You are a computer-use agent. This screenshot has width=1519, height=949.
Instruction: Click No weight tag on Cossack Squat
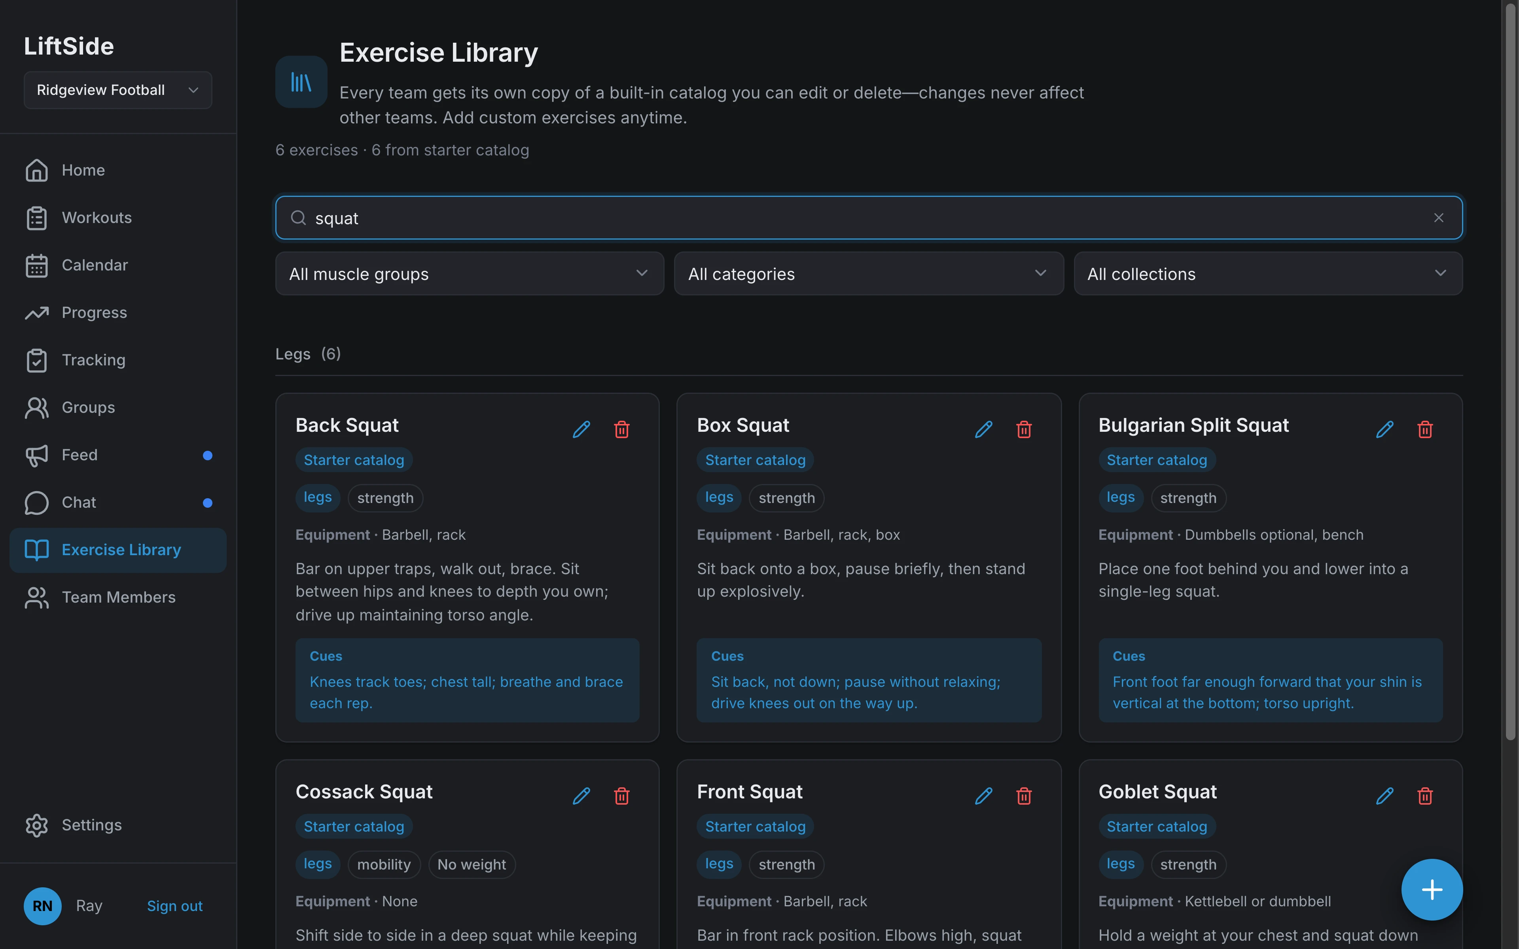(472, 864)
